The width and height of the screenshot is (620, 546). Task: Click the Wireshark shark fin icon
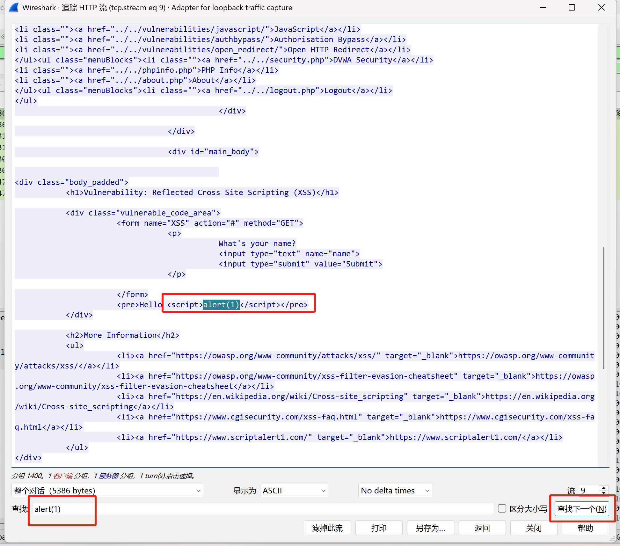[x=14, y=7]
